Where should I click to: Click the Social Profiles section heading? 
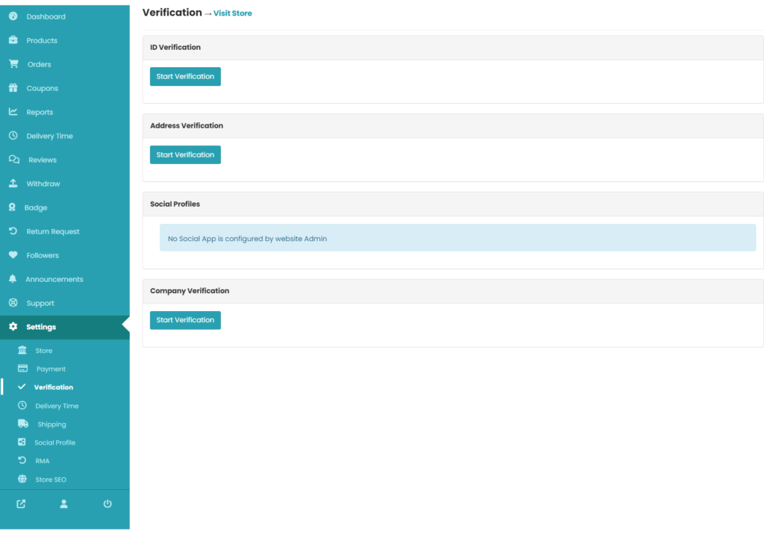(x=175, y=204)
